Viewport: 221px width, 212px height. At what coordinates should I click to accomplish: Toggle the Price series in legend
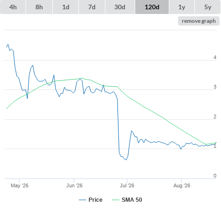point(96,200)
